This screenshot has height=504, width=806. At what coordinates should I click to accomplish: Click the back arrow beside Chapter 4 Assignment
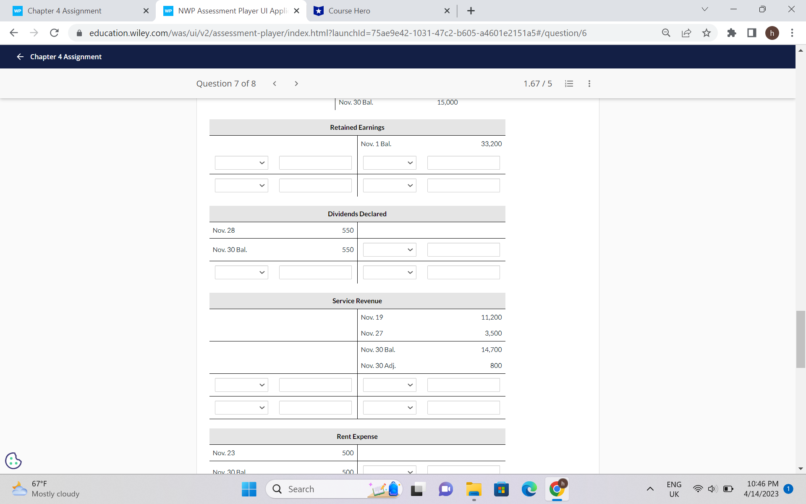20,56
